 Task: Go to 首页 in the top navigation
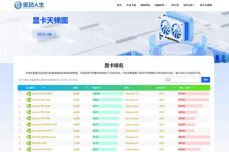coord(119,5)
